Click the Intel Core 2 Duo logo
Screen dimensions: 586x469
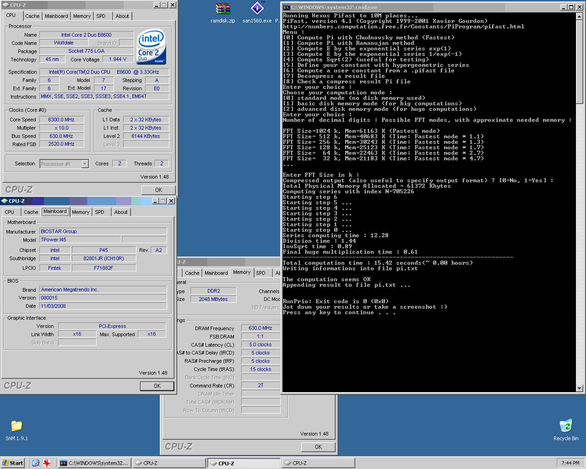click(x=152, y=47)
